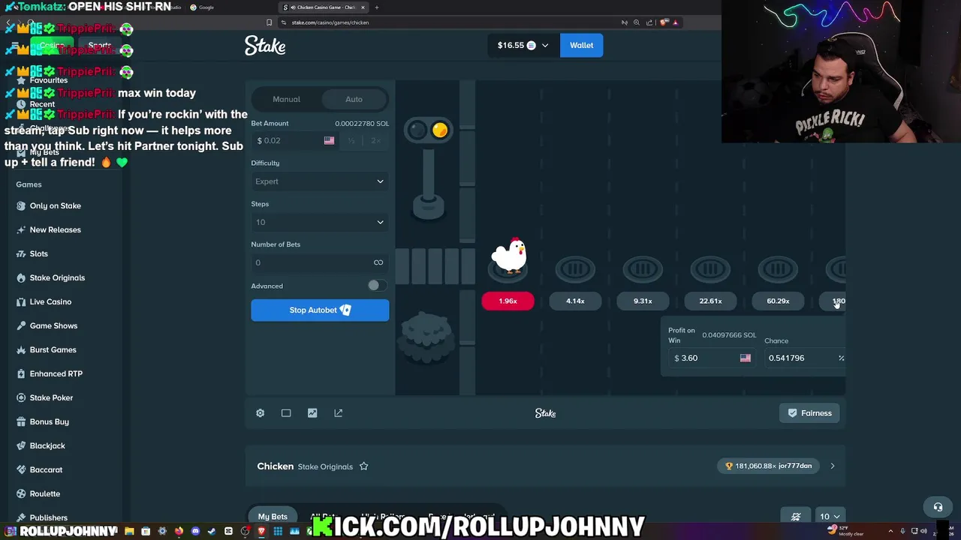Open the live stats chart icon
Image resolution: width=961 pixels, height=540 pixels.
312,413
